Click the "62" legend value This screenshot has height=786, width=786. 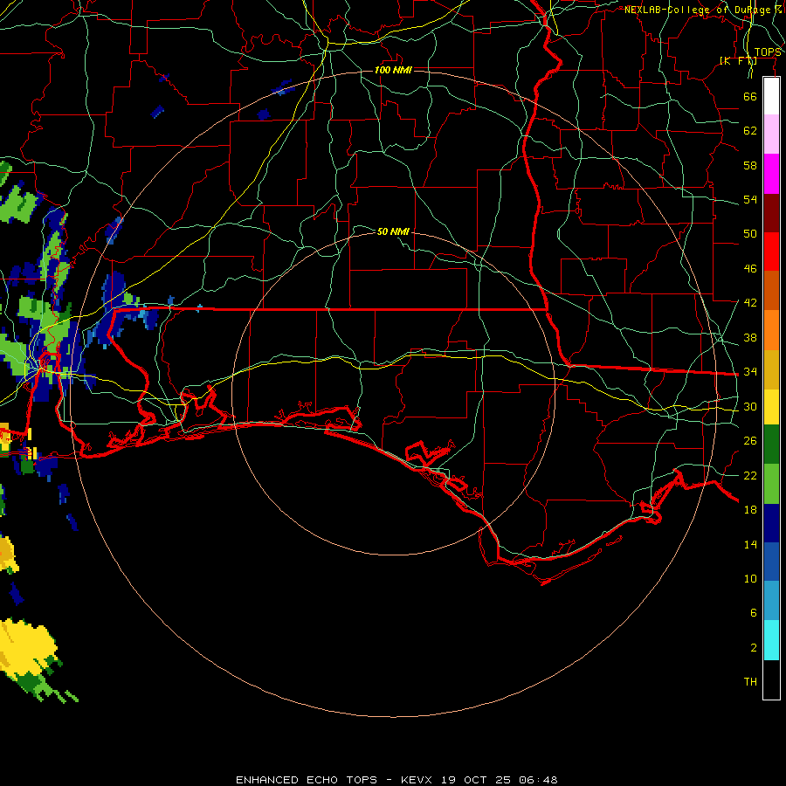[750, 131]
